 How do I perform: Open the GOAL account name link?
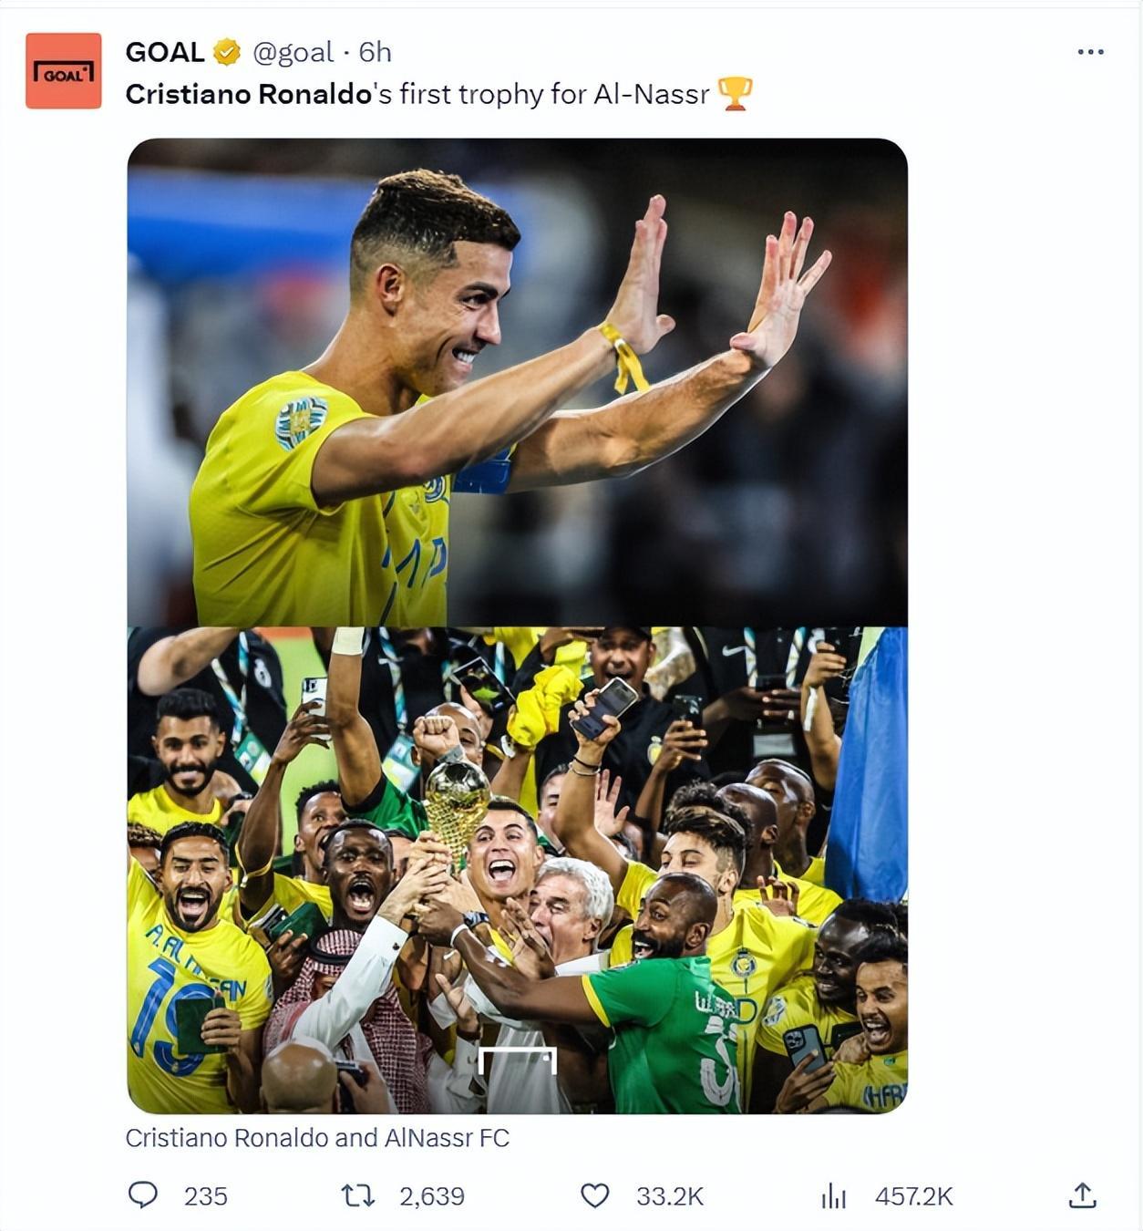tap(165, 53)
